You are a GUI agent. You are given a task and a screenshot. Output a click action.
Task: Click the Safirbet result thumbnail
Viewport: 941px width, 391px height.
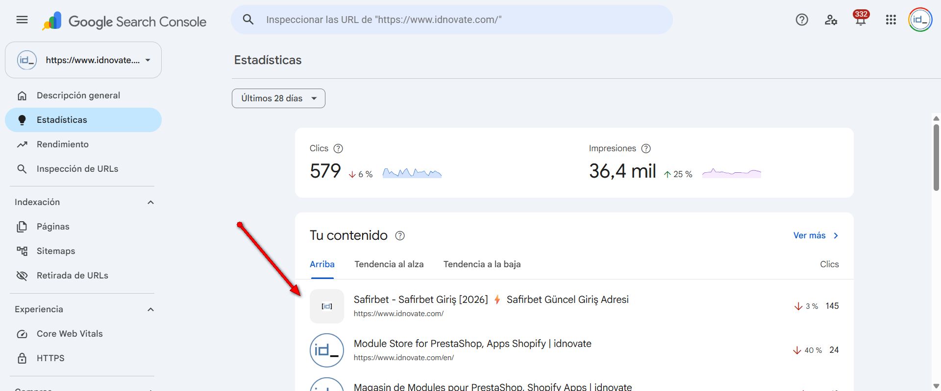click(327, 306)
